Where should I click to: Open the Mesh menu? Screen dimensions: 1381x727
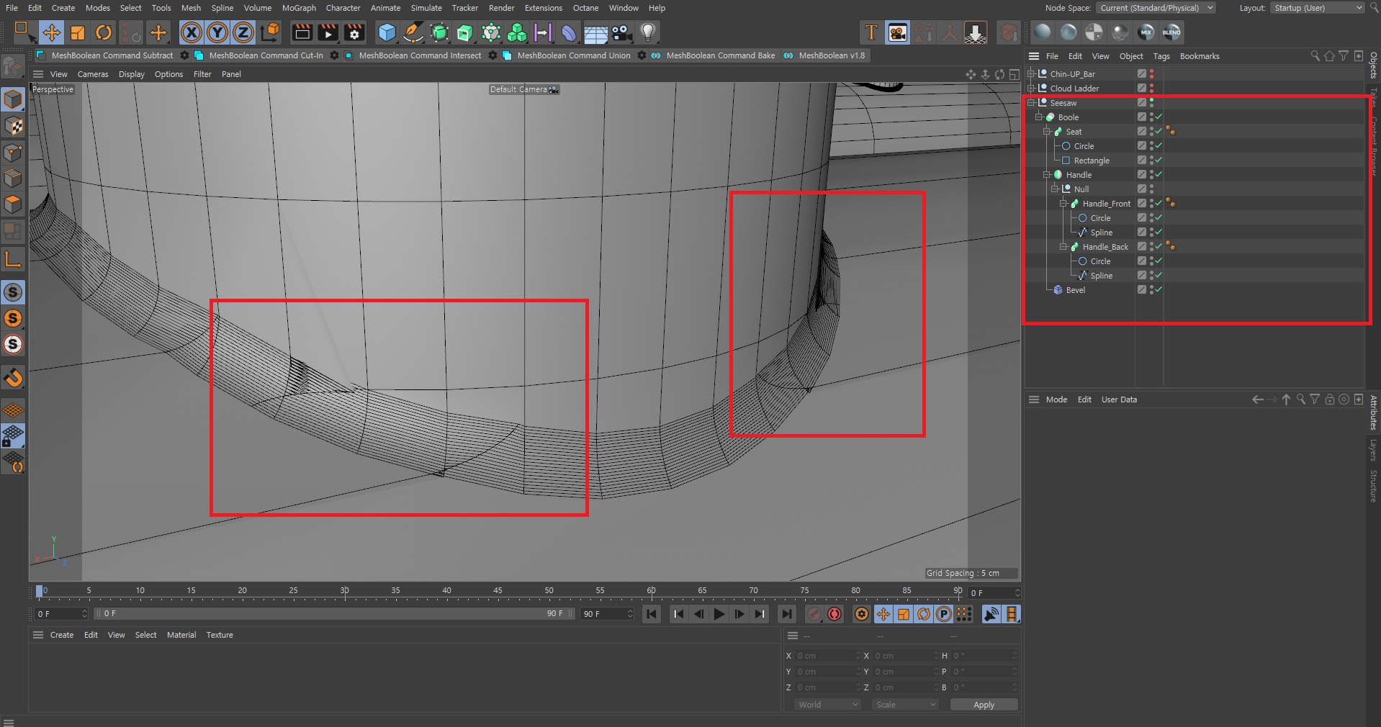(x=191, y=8)
